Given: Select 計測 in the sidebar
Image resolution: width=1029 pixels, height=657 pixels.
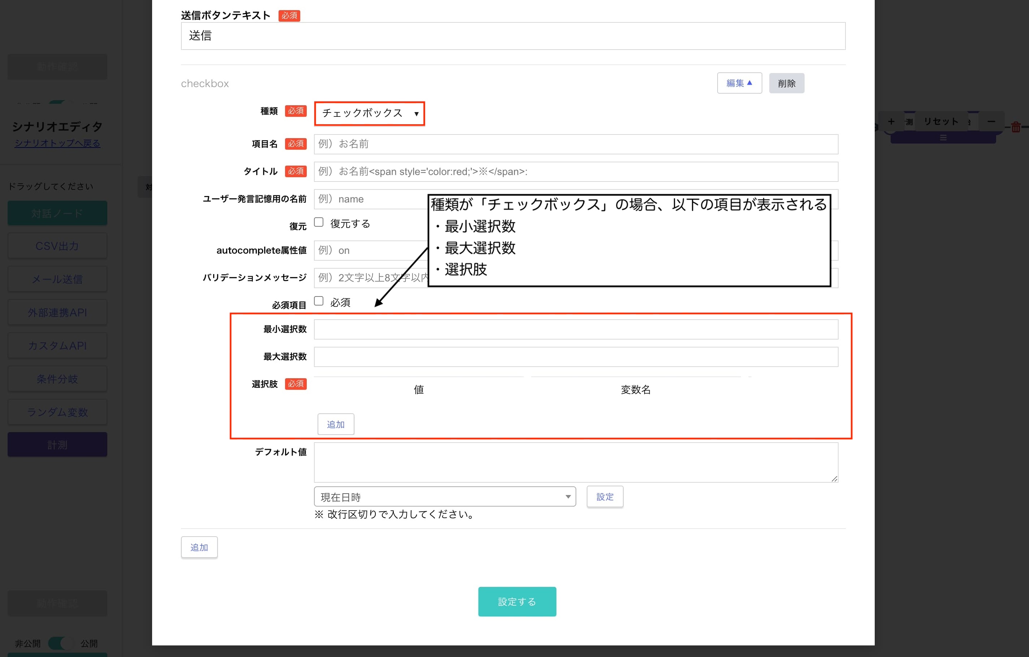Looking at the screenshot, I should click(x=57, y=444).
